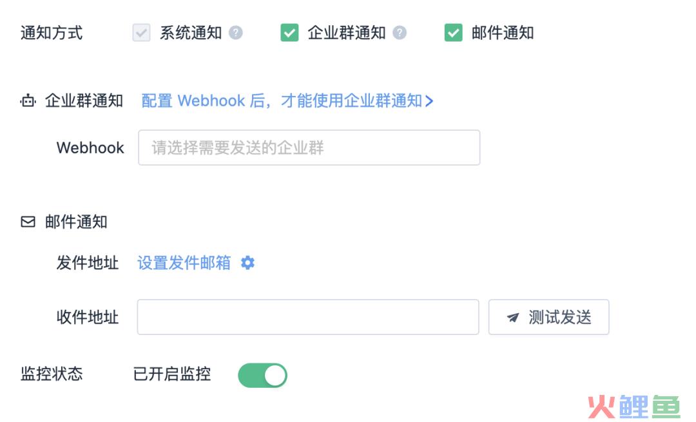Open sender mailbox settings gear icon
The width and height of the screenshot is (696, 422).
[x=247, y=263]
